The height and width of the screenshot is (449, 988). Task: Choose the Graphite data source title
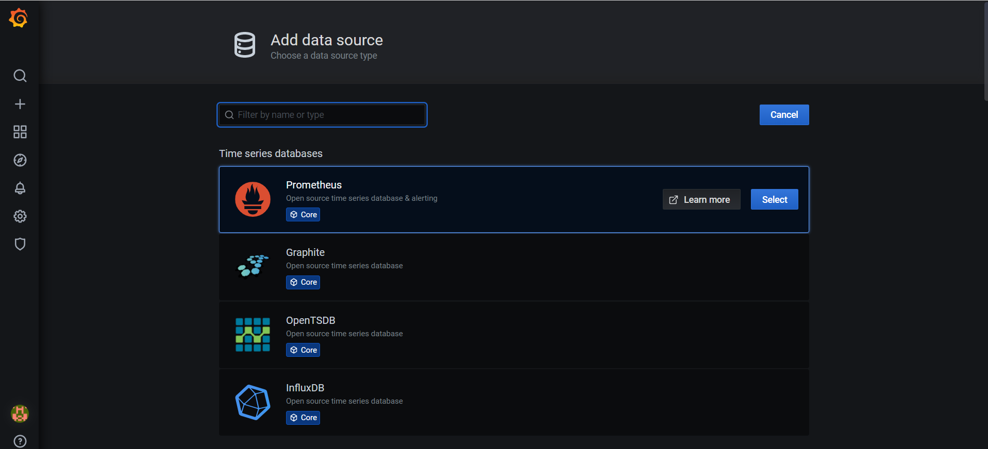305,252
